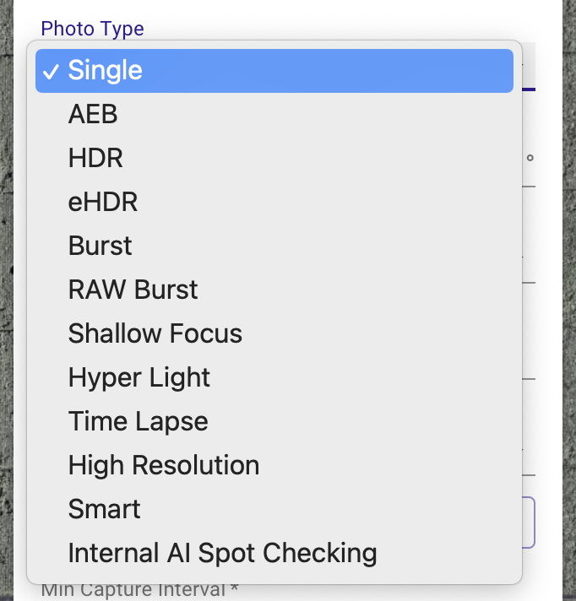Choose High Resolution photo type
Image resolution: width=576 pixels, height=601 pixels.
coord(274,465)
